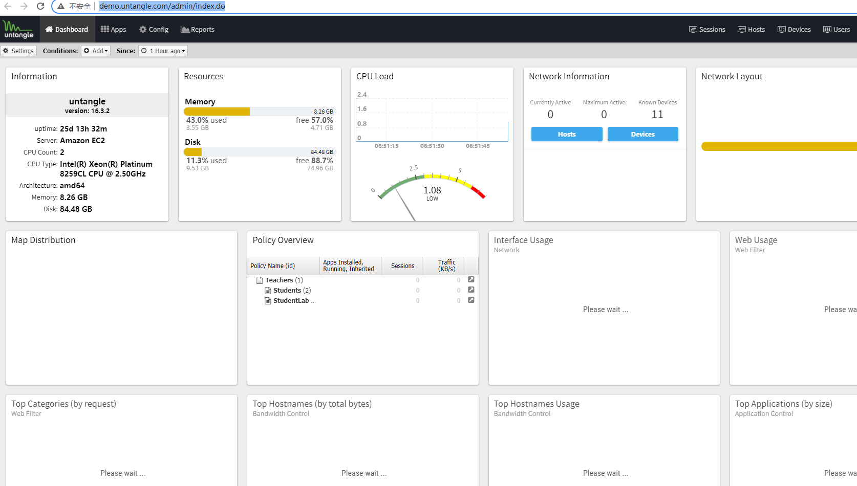Image resolution: width=857 pixels, height=486 pixels.
Task: Open the Students policy link icon
Action: click(471, 290)
